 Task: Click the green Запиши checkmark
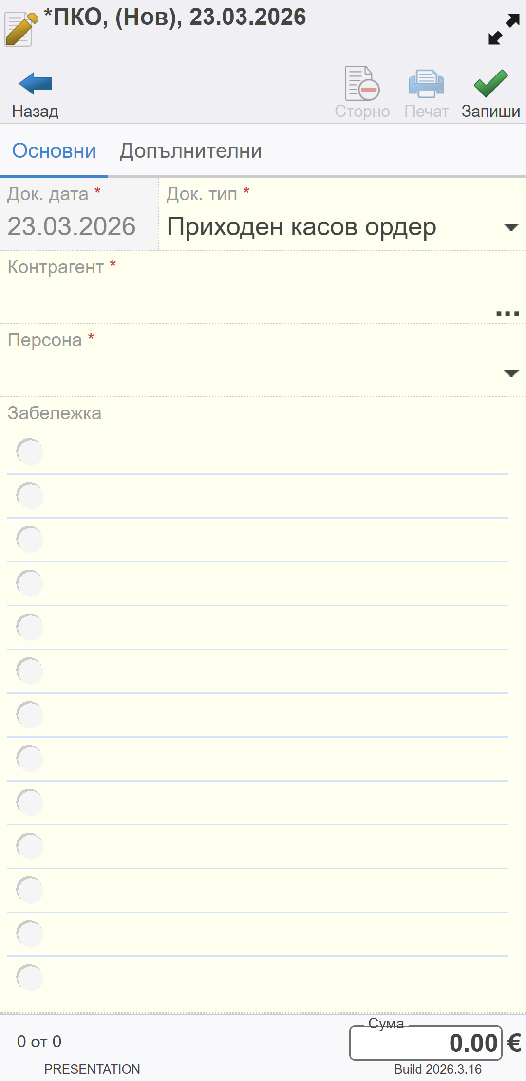tap(490, 84)
